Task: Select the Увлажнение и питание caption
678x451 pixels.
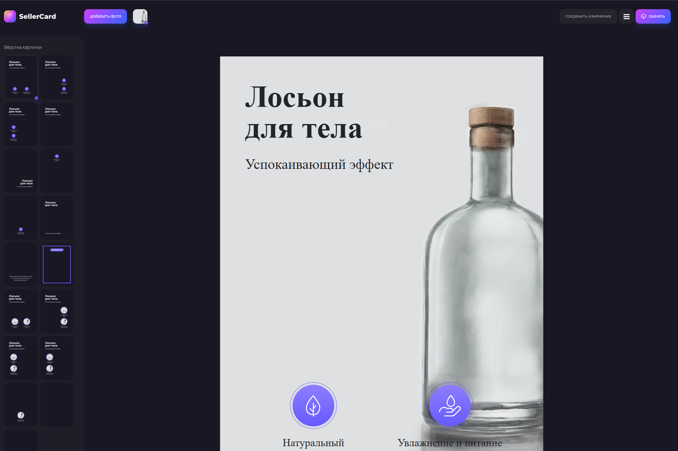Action: 450,443
